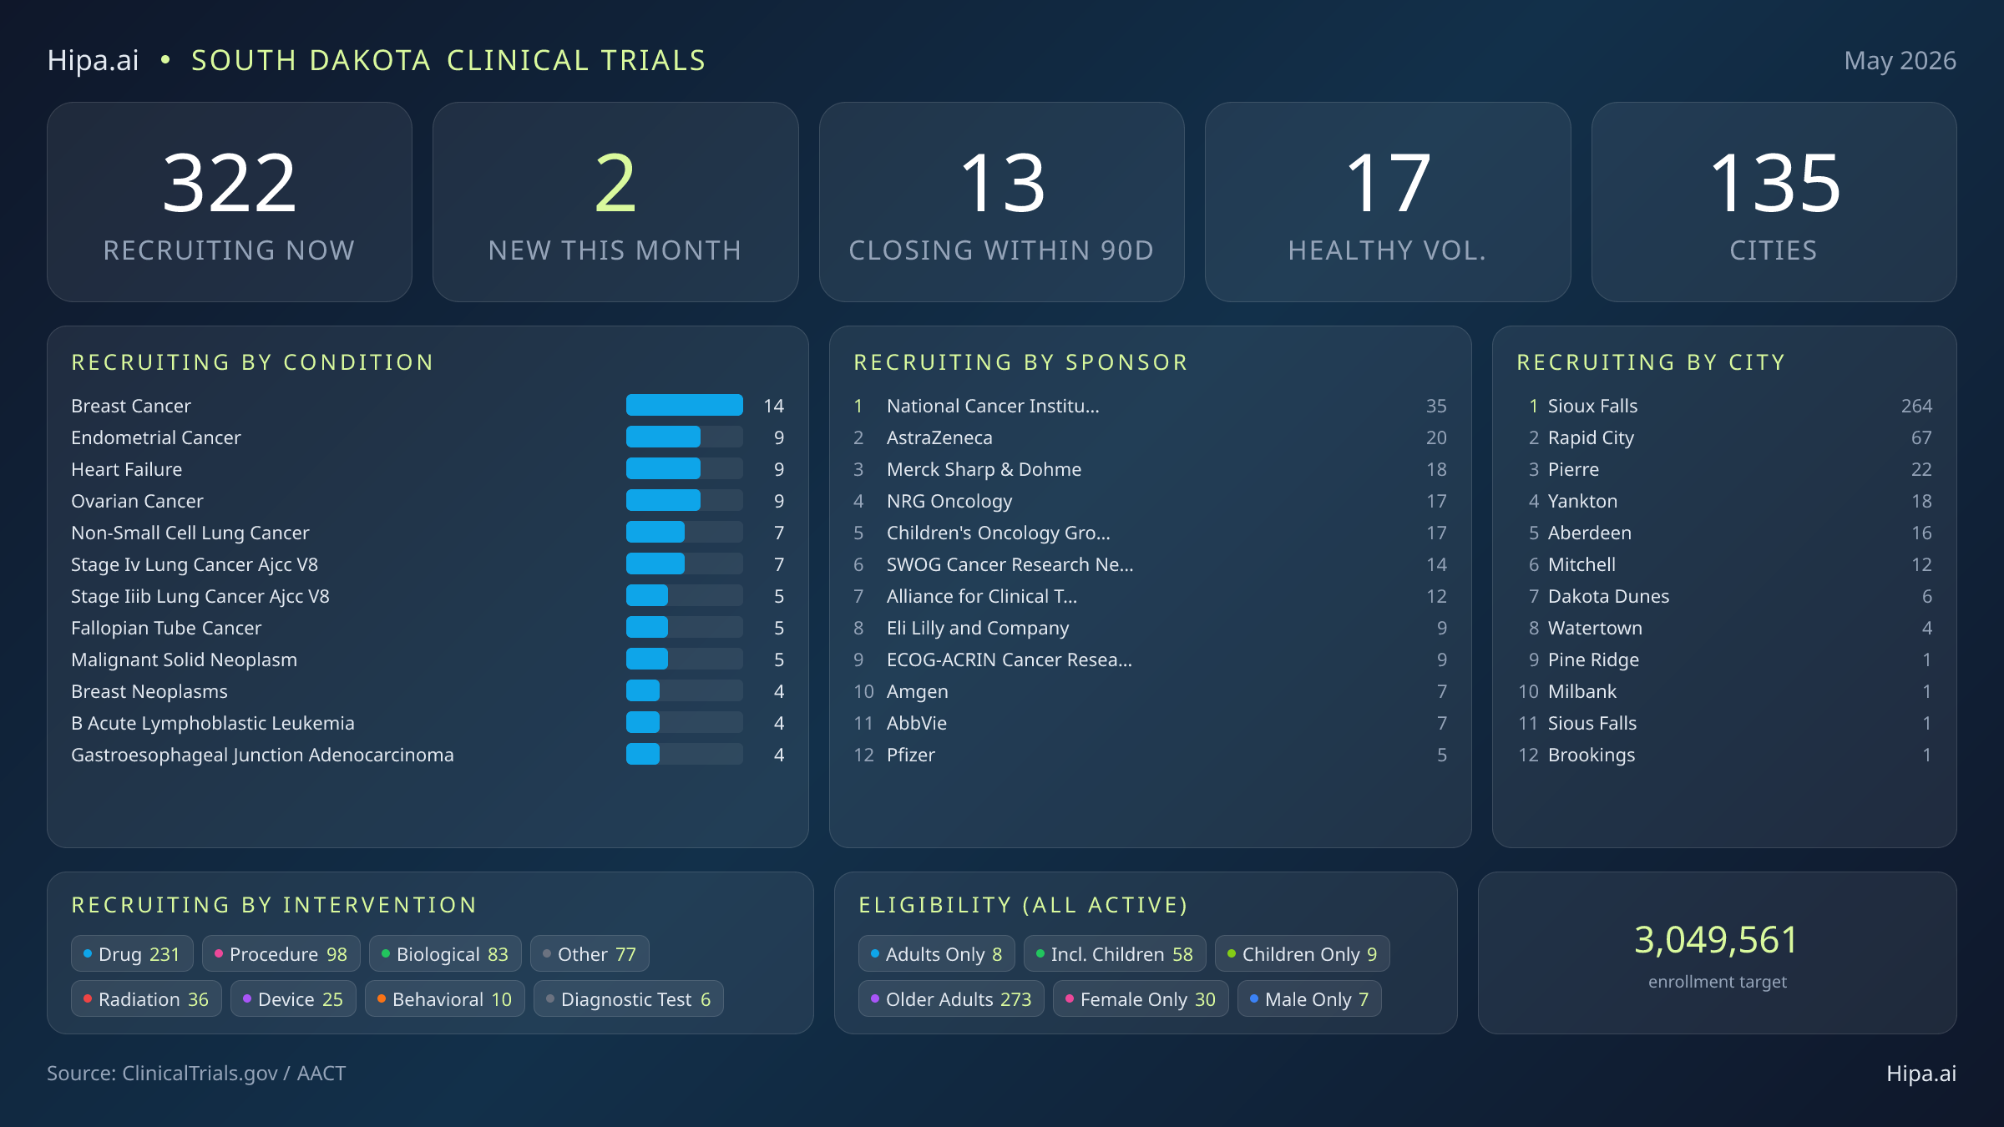Click Non-Small Cell Lung Cancer row
Viewport: 2004px width, 1127px height.
coord(428,532)
